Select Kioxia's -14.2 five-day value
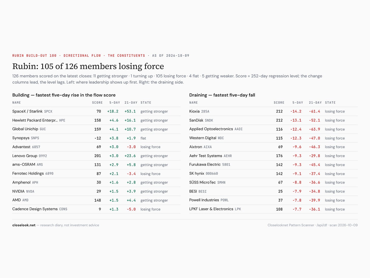Image resolution: width=370 pixels, height=278 pixels. pyautogui.click(x=296, y=112)
